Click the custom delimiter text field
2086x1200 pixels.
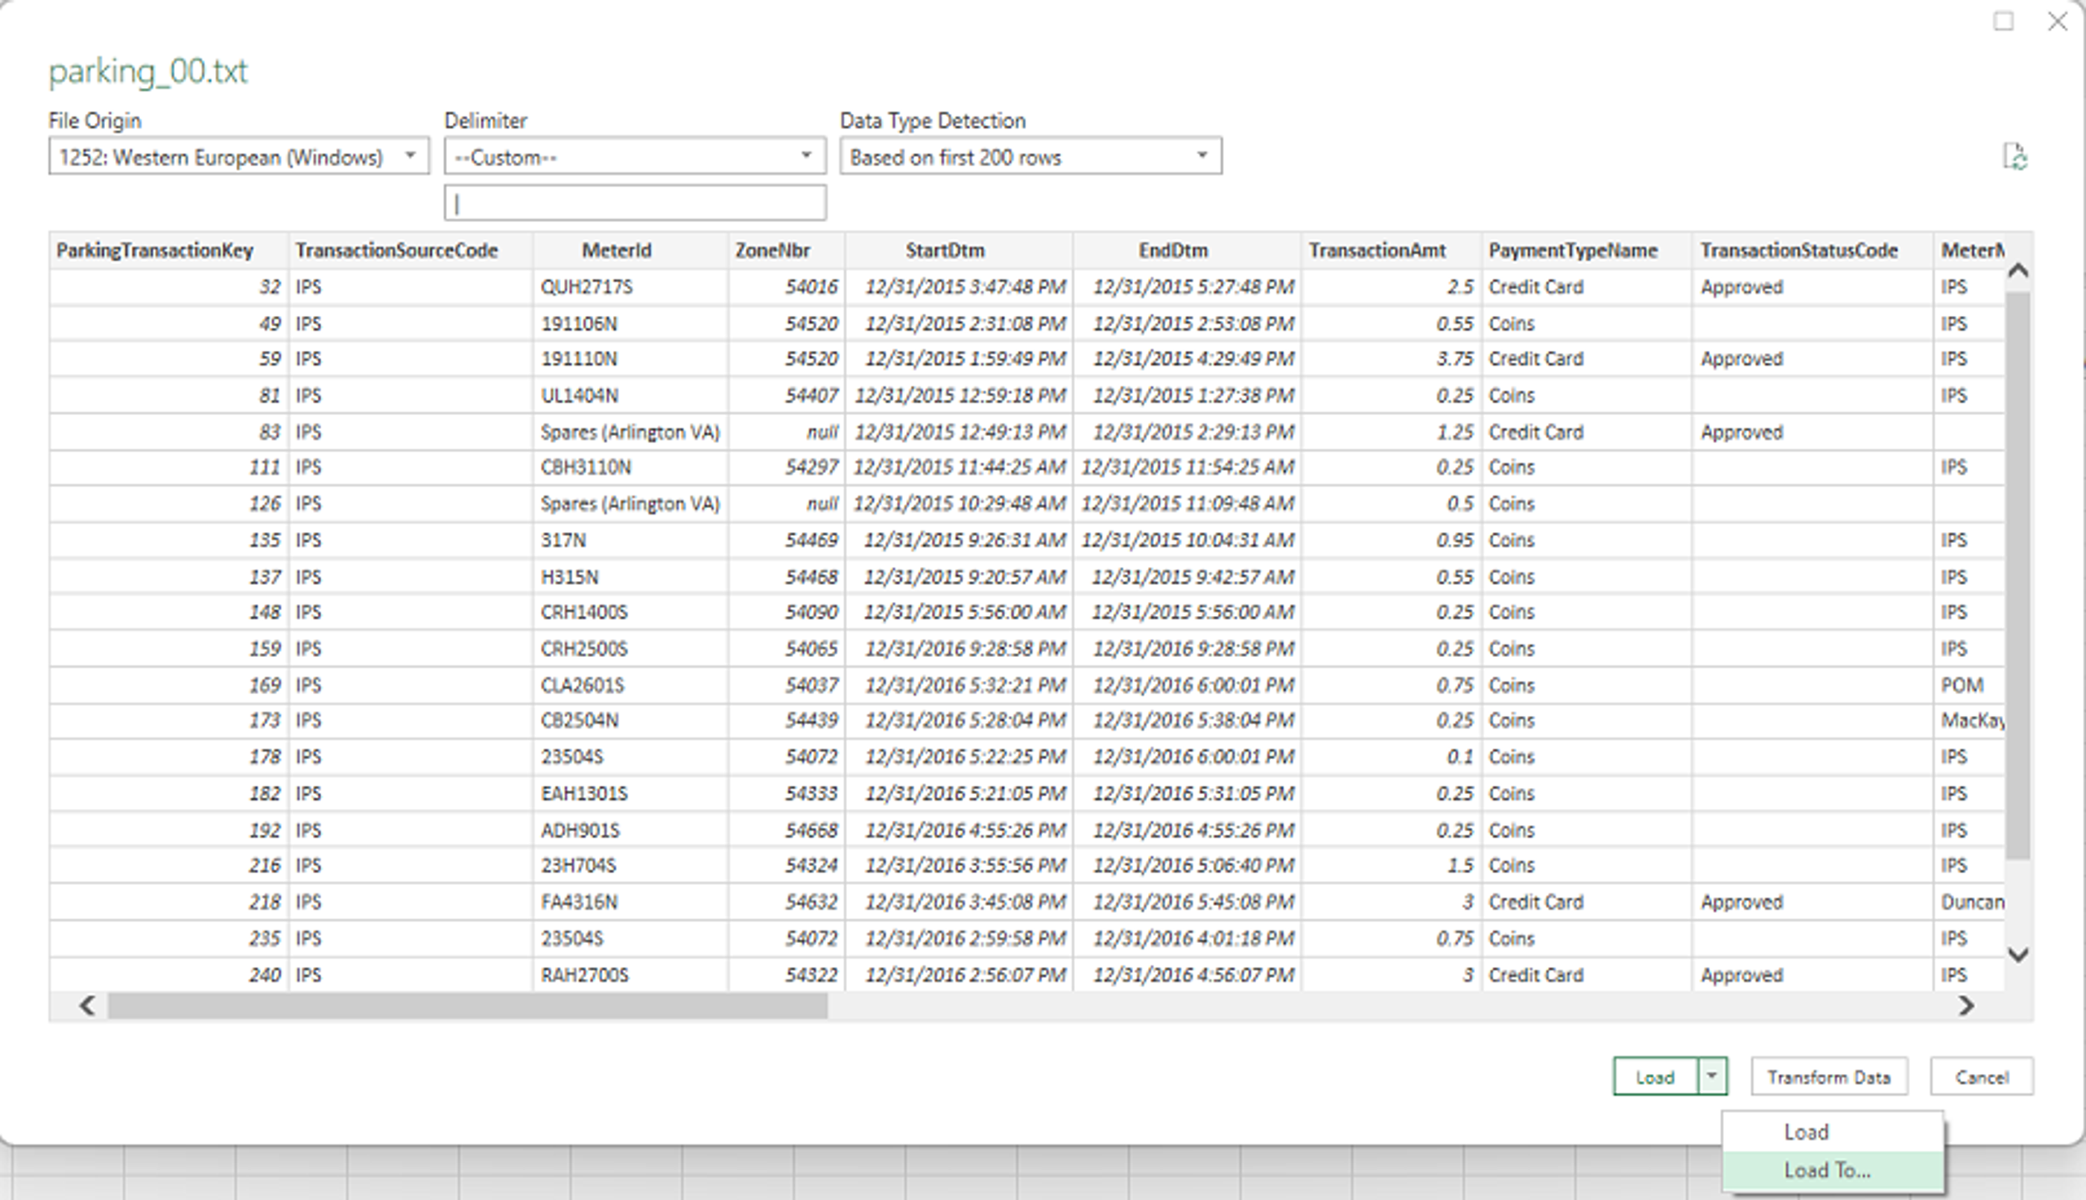pos(634,203)
